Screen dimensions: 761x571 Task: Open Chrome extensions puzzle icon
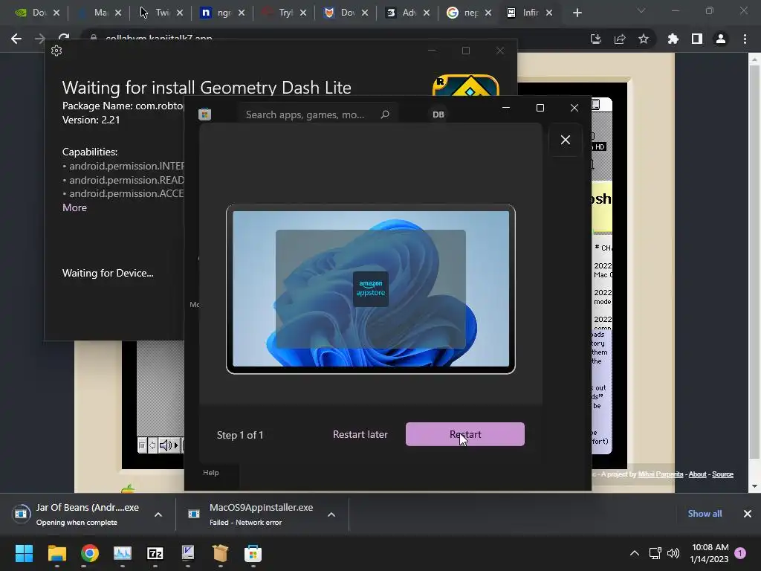point(673,39)
